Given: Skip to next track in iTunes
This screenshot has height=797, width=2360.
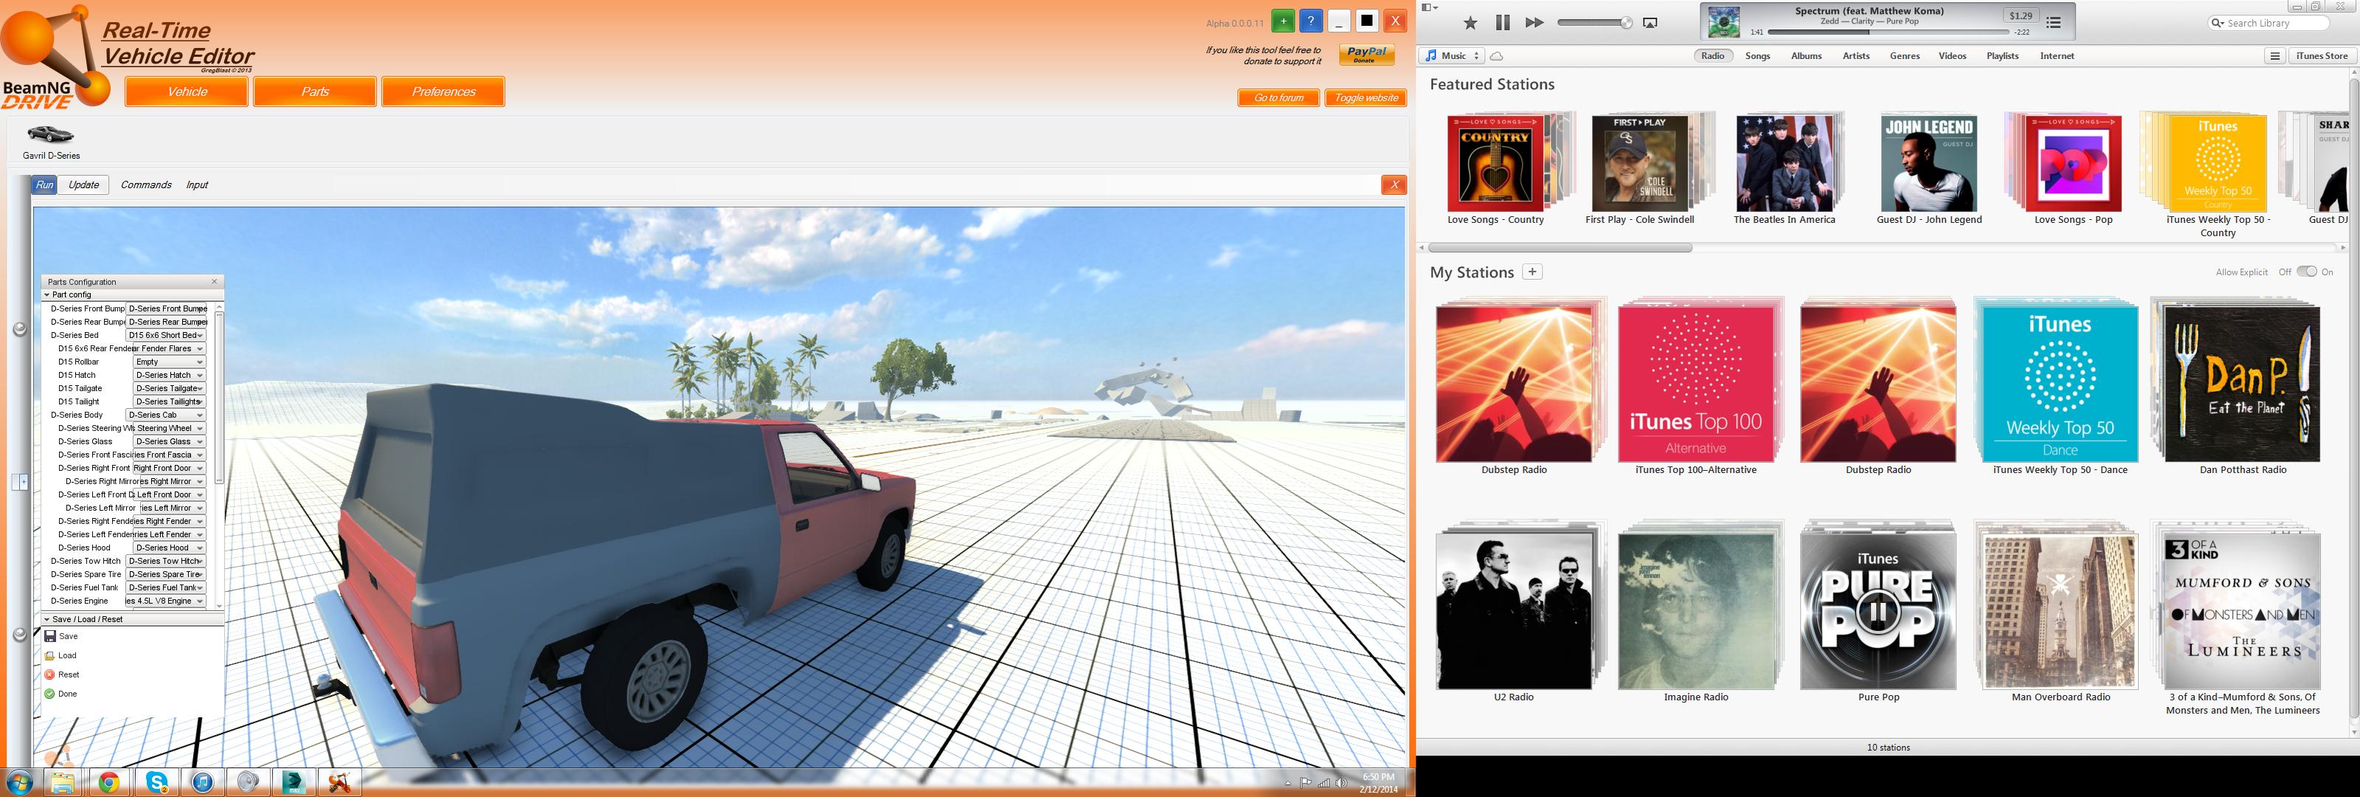Looking at the screenshot, I should coord(1534,23).
